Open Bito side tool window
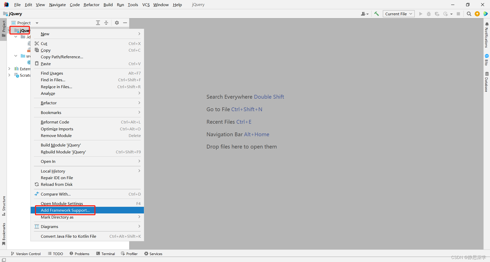 [487, 60]
